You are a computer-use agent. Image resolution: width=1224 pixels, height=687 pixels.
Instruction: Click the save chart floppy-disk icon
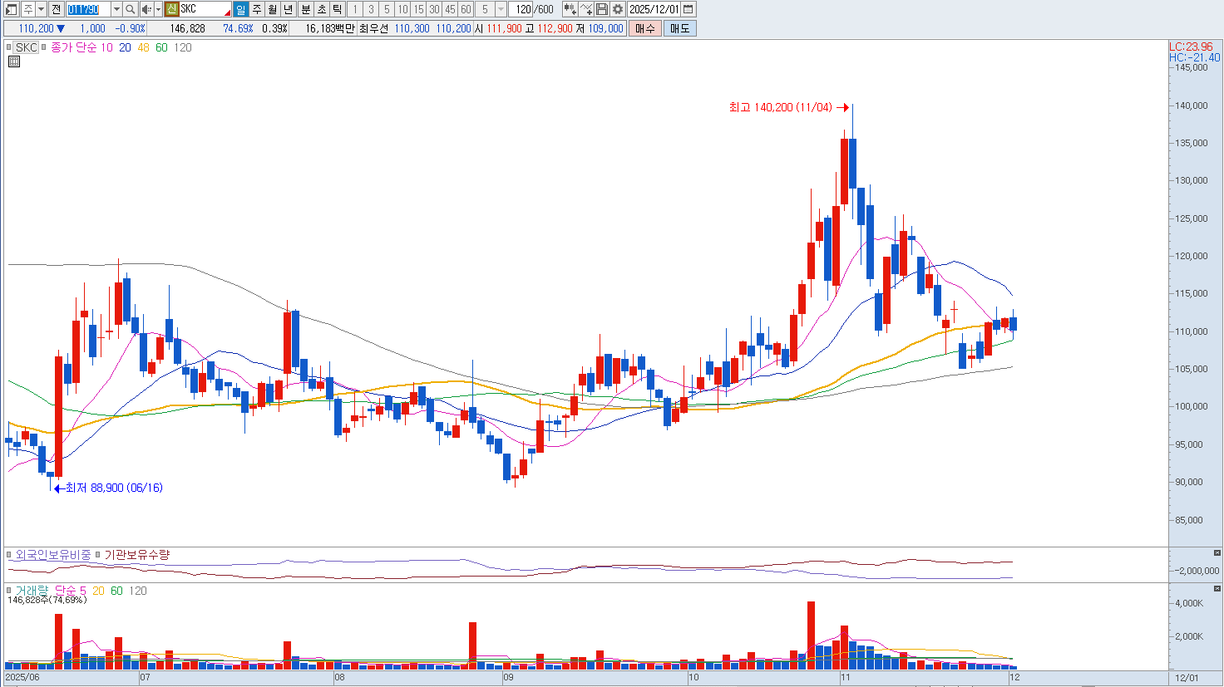coord(602,9)
